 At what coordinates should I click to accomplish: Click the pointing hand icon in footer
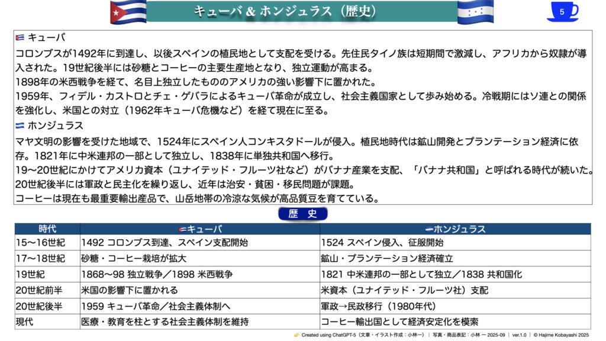(x=296, y=335)
